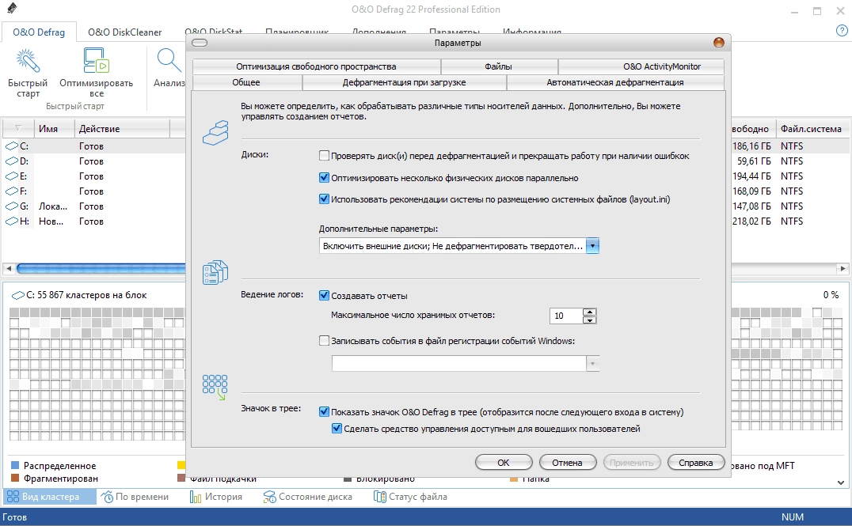852x526 pixels.
Task: Select drive G: icon in the list
Action: [x=11, y=206]
